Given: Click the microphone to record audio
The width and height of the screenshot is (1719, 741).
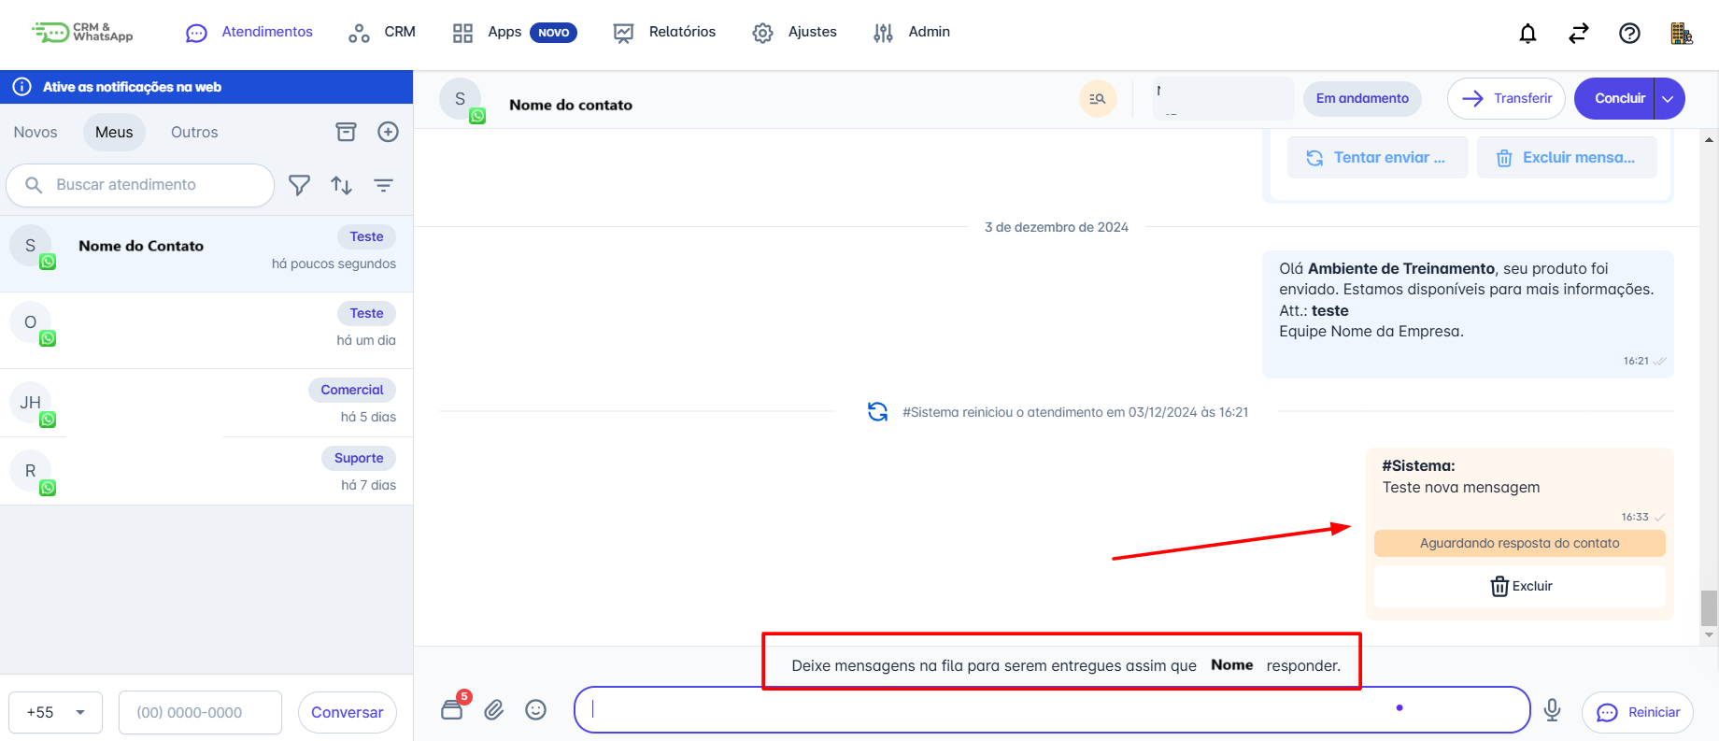Looking at the screenshot, I should pyautogui.click(x=1552, y=710).
